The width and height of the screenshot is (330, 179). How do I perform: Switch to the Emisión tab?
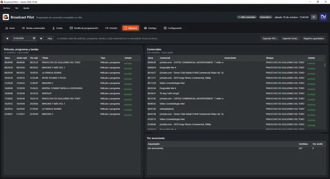coord(111,28)
